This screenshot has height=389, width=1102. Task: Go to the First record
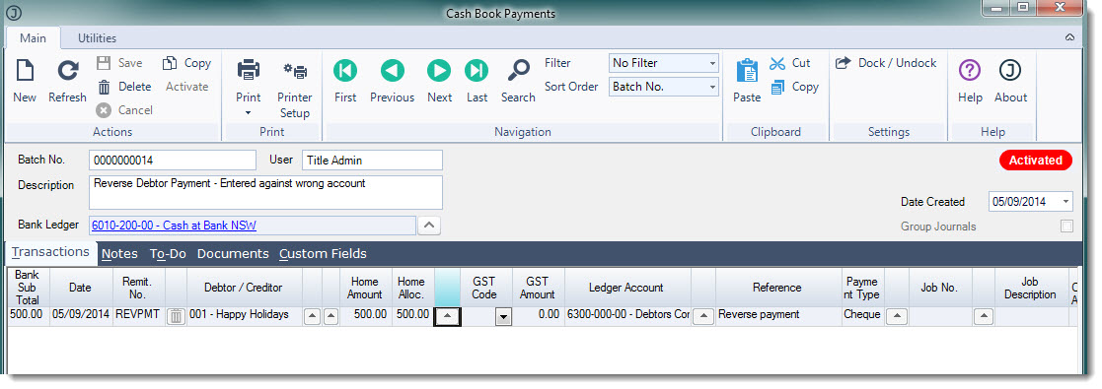coord(345,81)
